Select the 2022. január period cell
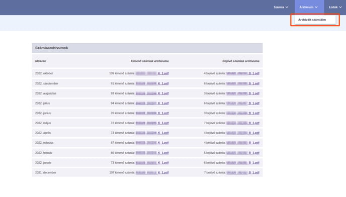The height and width of the screenshot is (197, 346). [43, 163]
